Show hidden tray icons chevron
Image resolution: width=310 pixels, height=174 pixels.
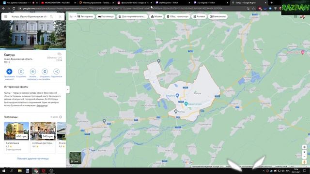coord(263,171)
